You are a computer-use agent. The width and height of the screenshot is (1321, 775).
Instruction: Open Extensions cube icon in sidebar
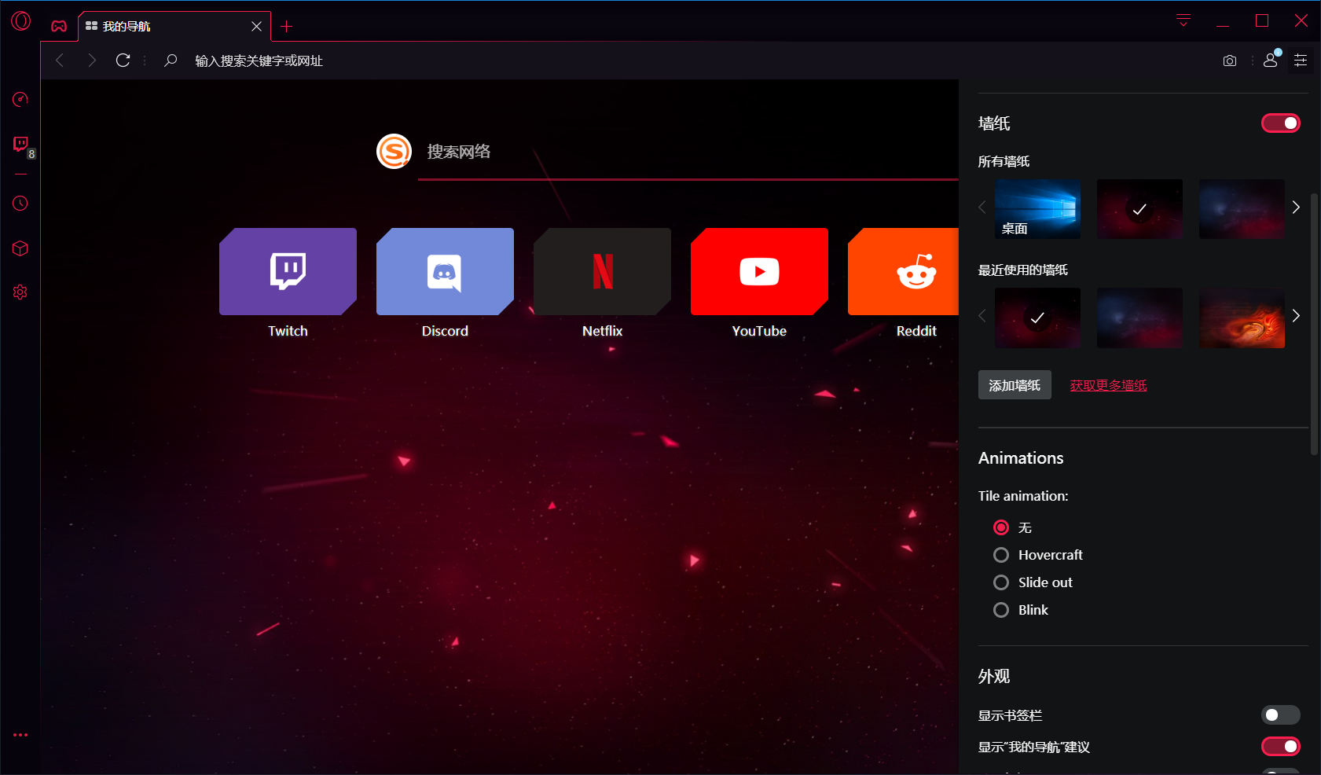(20, 248)
